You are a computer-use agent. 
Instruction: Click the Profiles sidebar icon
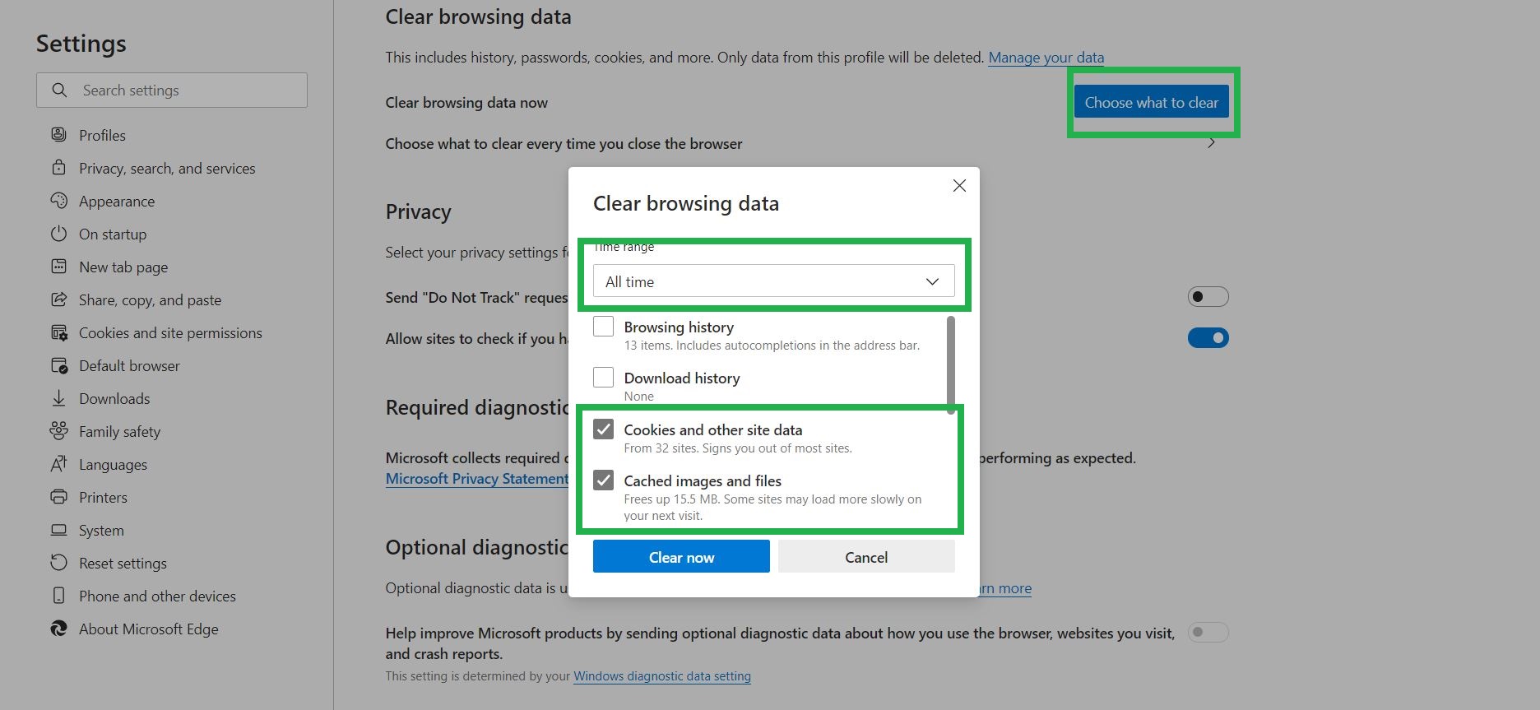[x=58, y=135]
